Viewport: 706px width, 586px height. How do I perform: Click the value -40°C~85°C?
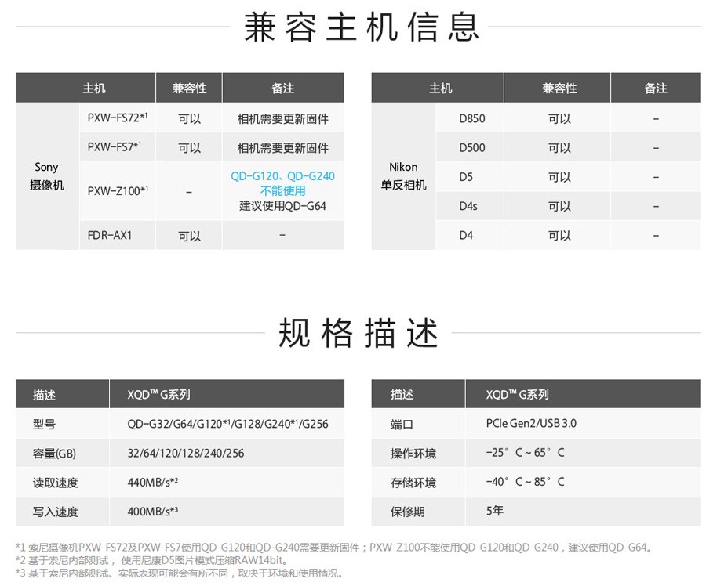(x=525, y=482)
